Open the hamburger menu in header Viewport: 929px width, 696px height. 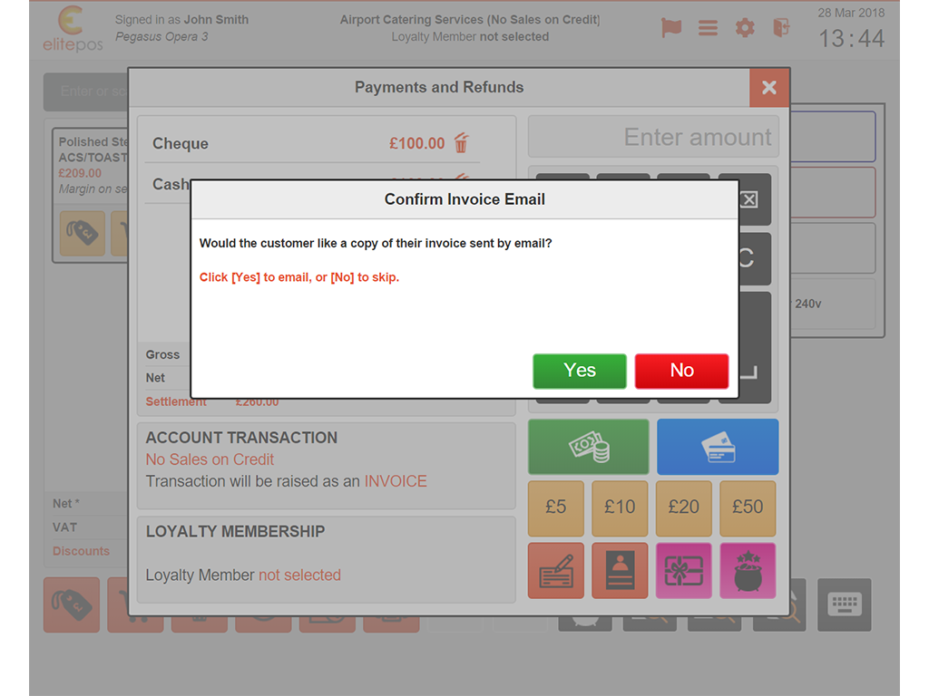coord(708,28)
